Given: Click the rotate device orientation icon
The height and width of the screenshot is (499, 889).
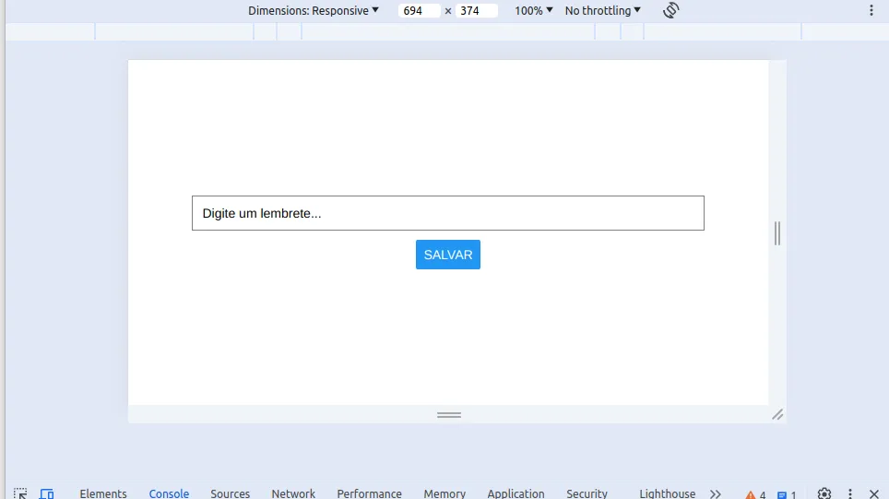Looking at the screenshot, I should 670,10.
